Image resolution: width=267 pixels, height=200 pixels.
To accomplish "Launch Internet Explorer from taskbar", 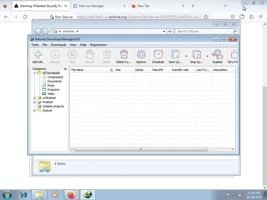I will pos(23,195).
